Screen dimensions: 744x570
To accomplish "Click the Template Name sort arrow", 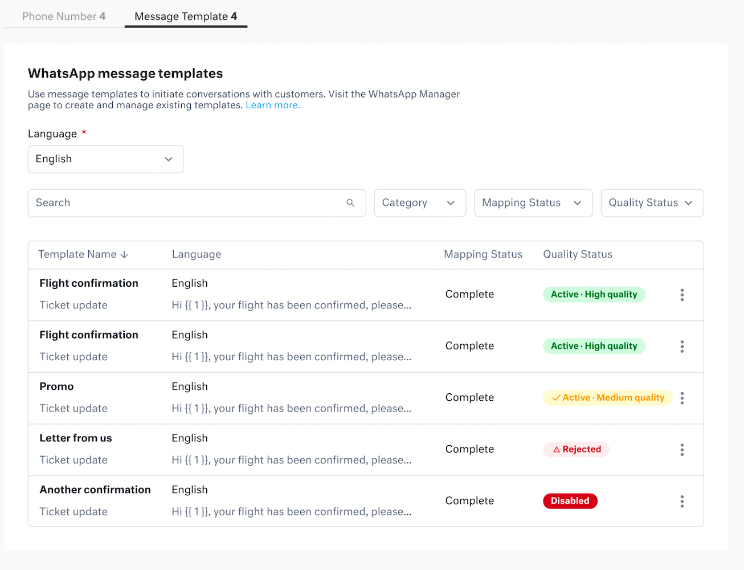I will point(124,255).
